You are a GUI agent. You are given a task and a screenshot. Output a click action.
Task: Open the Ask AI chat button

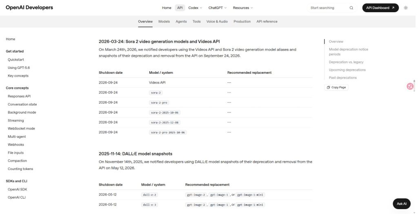pos(402,204)
